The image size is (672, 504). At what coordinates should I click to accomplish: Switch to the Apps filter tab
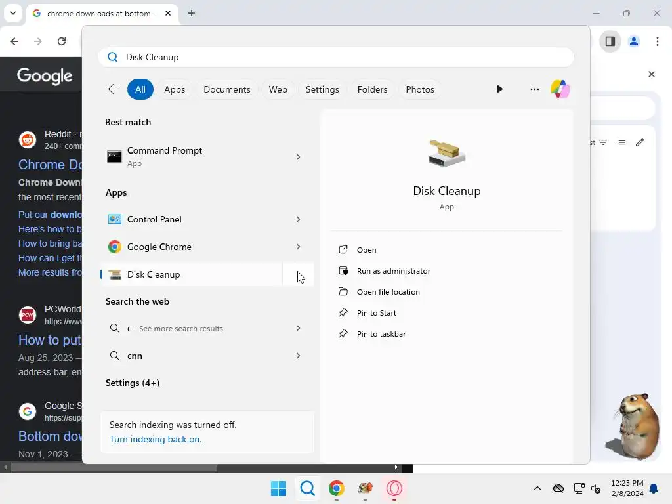tap(175, 89)
